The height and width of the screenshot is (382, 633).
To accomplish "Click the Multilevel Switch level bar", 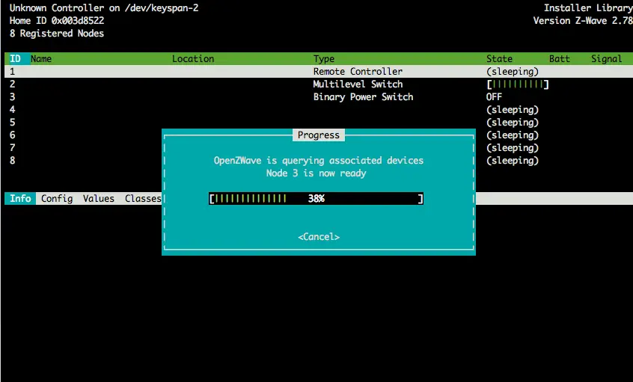I will pos(518,84).
